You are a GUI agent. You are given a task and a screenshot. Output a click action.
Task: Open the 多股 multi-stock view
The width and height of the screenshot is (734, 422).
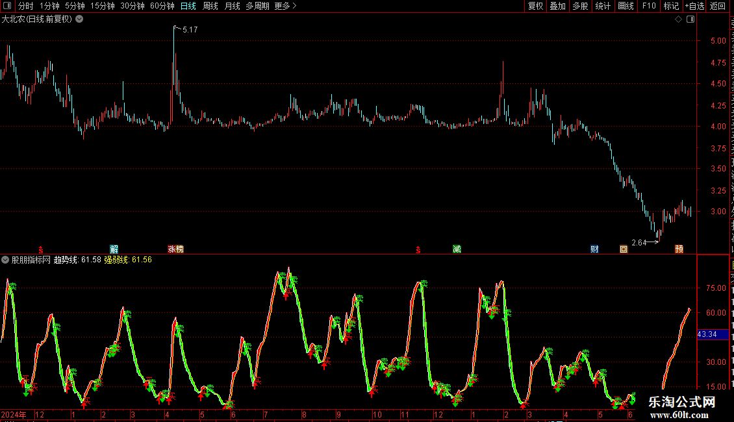(581, 6)
